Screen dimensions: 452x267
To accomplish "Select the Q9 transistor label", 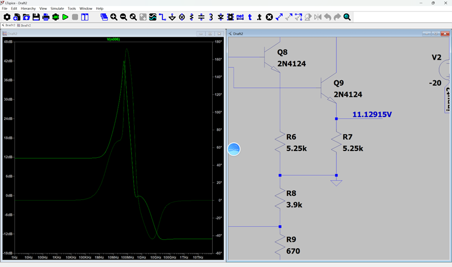I will coord(339,83).
